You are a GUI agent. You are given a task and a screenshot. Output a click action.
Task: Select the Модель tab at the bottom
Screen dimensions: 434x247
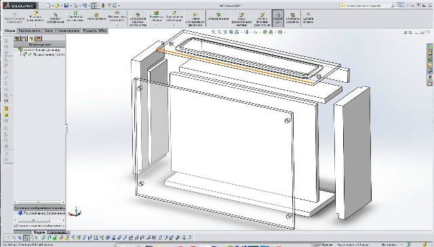tap(39, 232)
